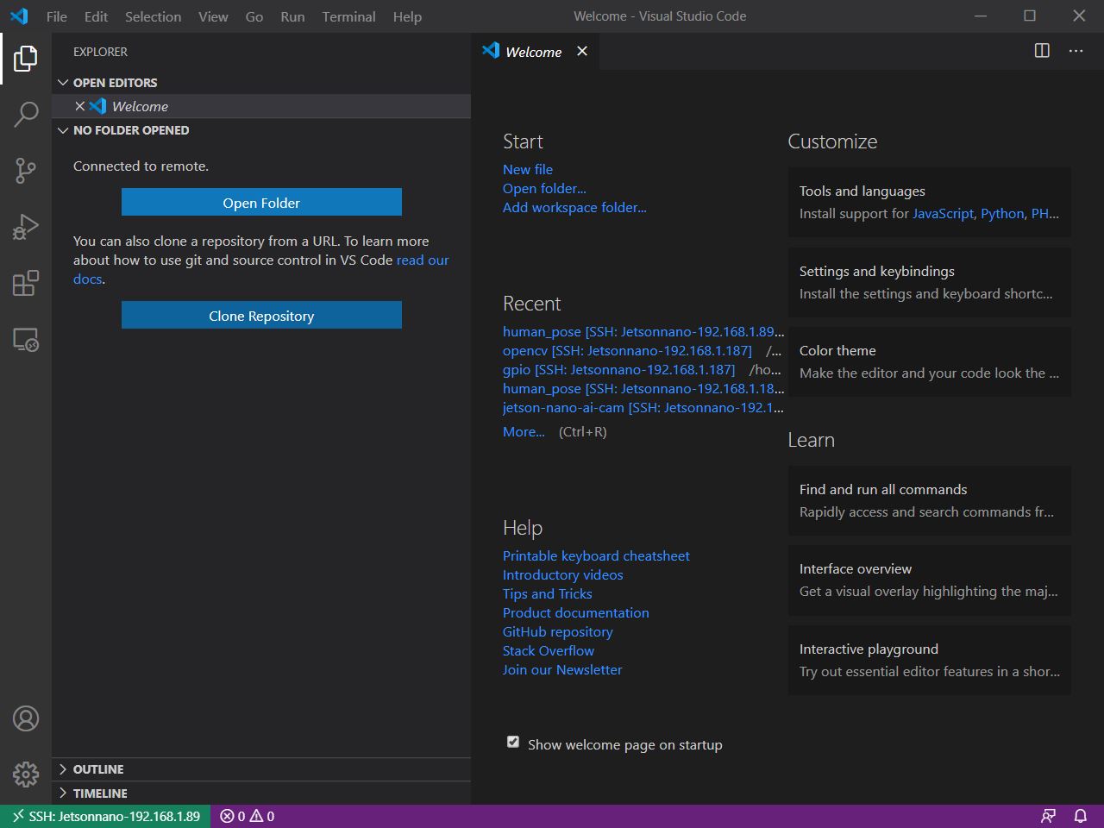Open the Run and Debug view icon

26,226
